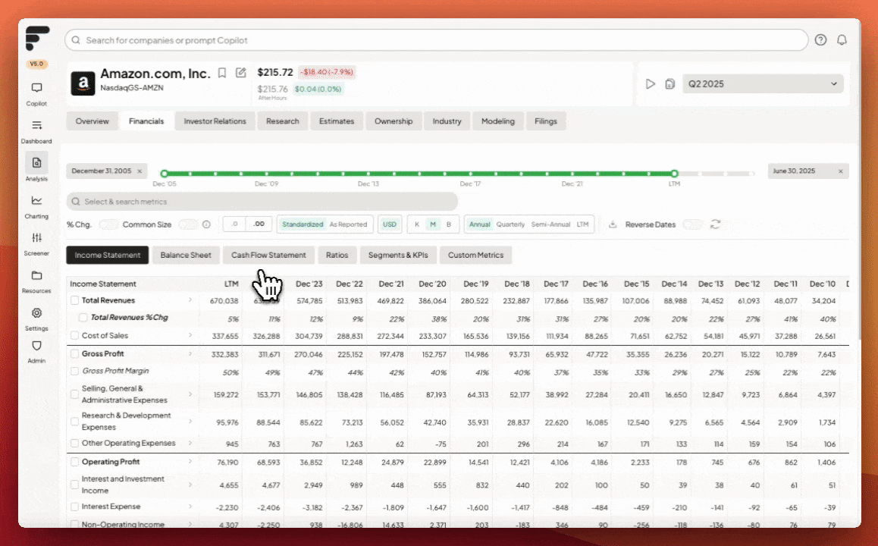This screenshot has width=878, height=546.
Task: Click the start handle of the date slider
Action: pyautogui.click(x=164, y=174)
